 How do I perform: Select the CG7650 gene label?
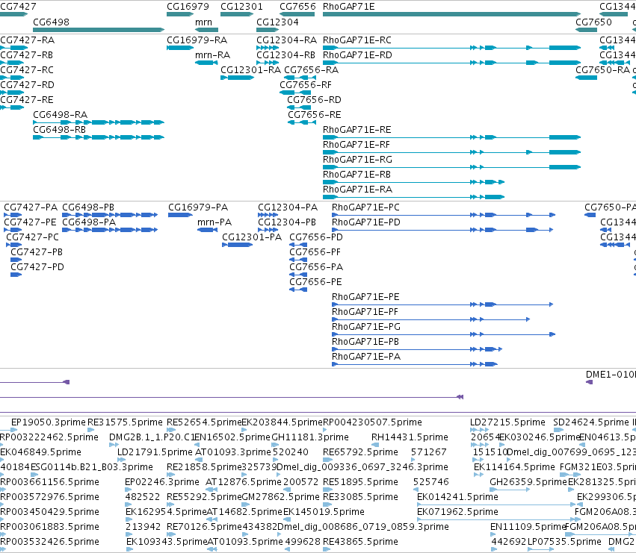[594, 22]
